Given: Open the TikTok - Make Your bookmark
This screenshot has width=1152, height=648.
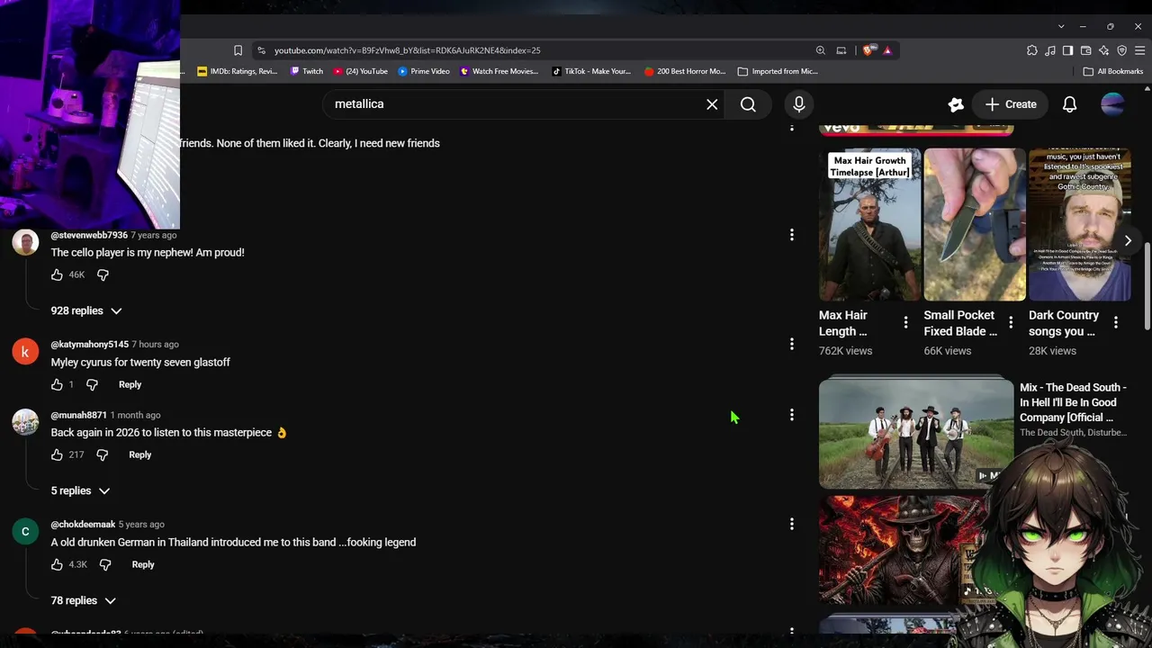Looking at the screenshot, I should pos(591,71).
